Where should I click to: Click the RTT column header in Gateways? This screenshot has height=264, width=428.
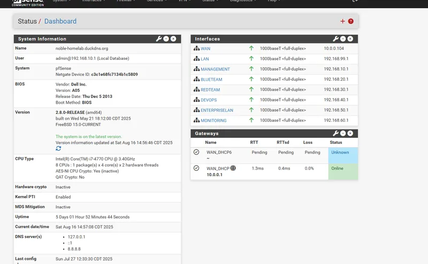point(254,142)
